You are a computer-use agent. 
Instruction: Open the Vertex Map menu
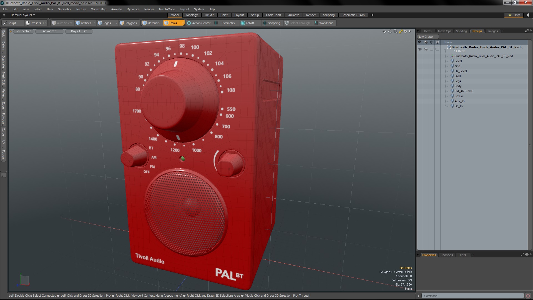click(x=99, y=9)
